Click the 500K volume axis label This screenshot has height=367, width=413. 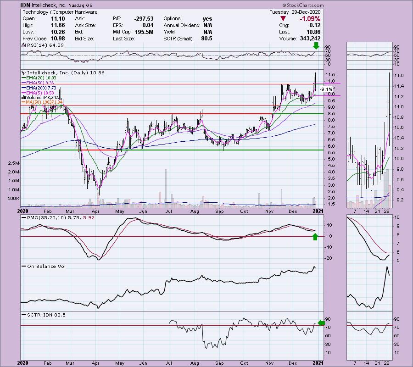pos(13,199)
